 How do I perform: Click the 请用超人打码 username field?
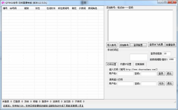125,84
